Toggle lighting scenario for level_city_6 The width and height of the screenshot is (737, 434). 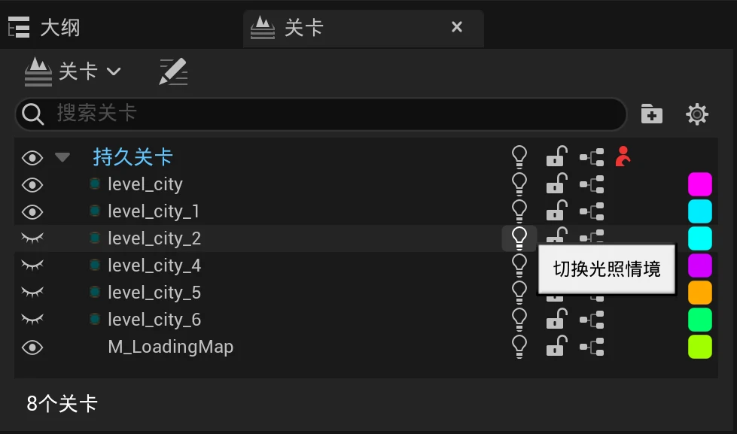[519, 320]
